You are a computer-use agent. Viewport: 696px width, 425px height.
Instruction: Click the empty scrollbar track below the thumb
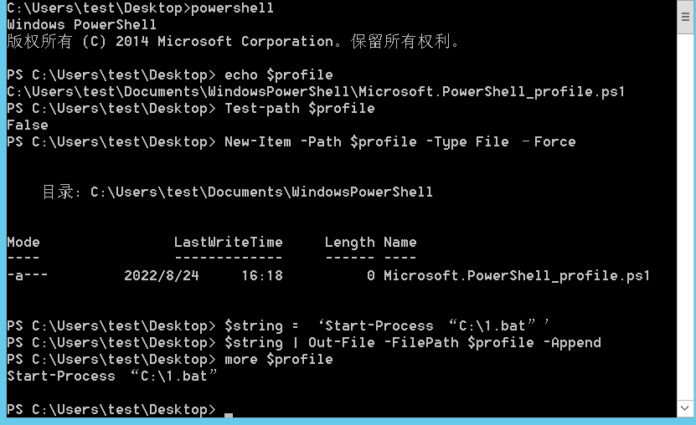(685, 218)
